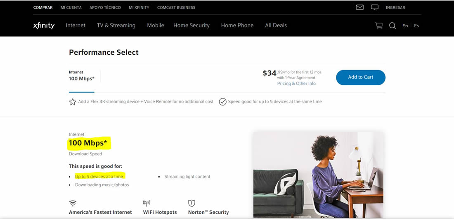Click the woman at desk photo

pyautogui.click(x=318, y=175)
